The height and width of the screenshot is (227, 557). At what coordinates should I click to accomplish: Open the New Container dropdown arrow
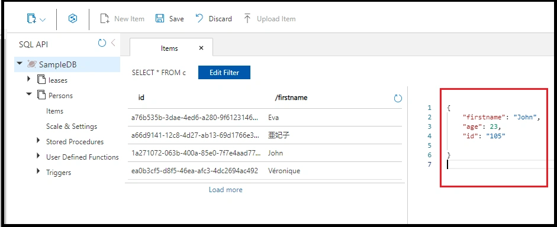tap(43, 20)
